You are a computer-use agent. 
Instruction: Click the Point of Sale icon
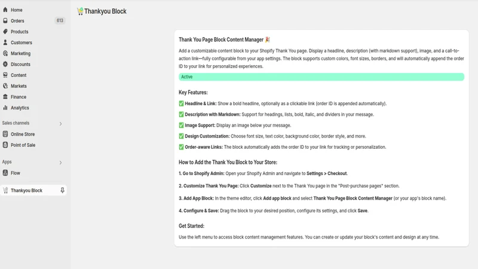click(5, 145)
